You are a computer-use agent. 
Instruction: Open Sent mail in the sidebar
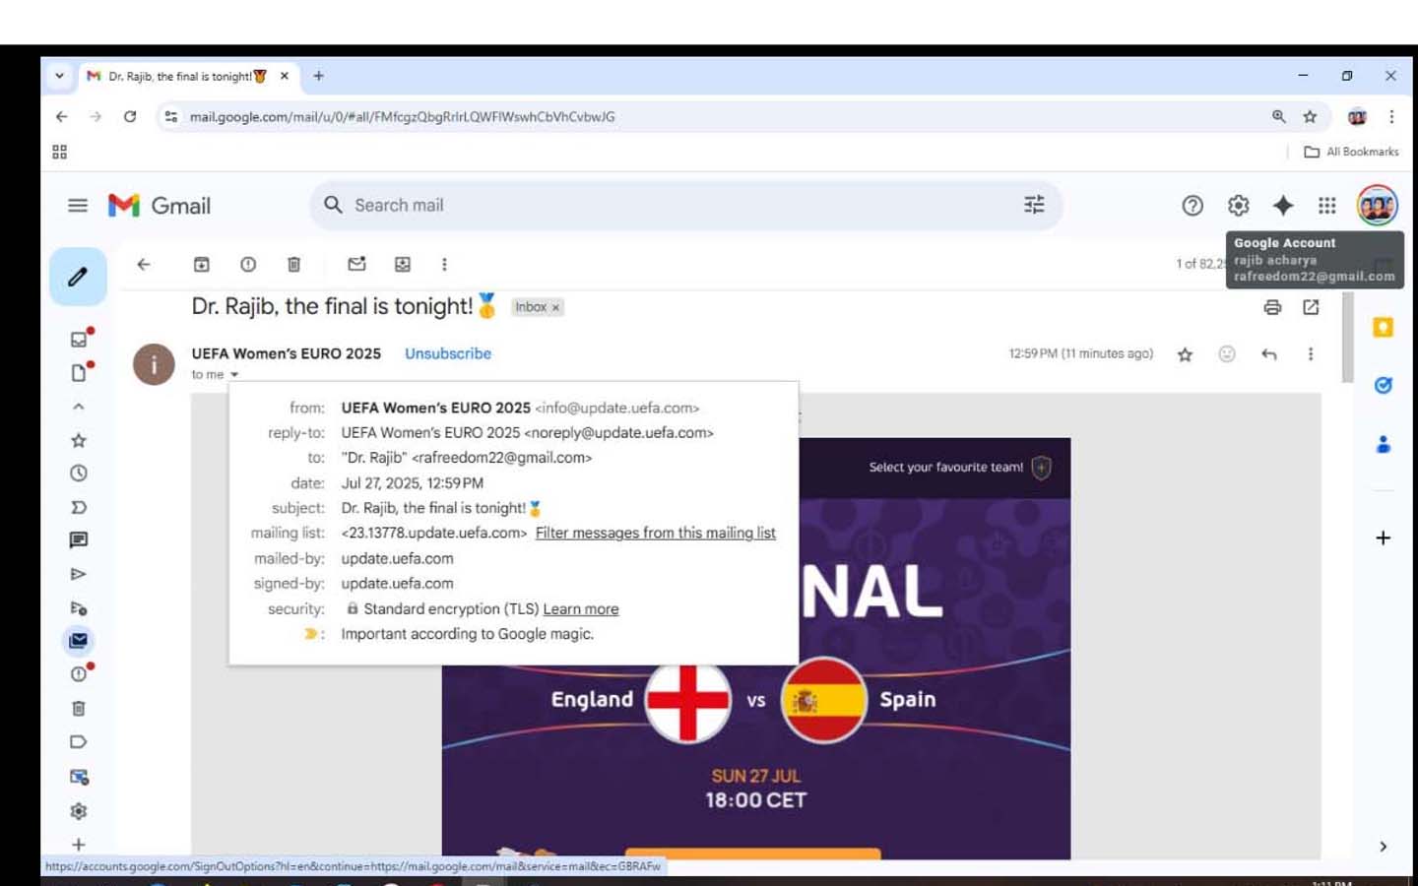click(x=79, y=574)
